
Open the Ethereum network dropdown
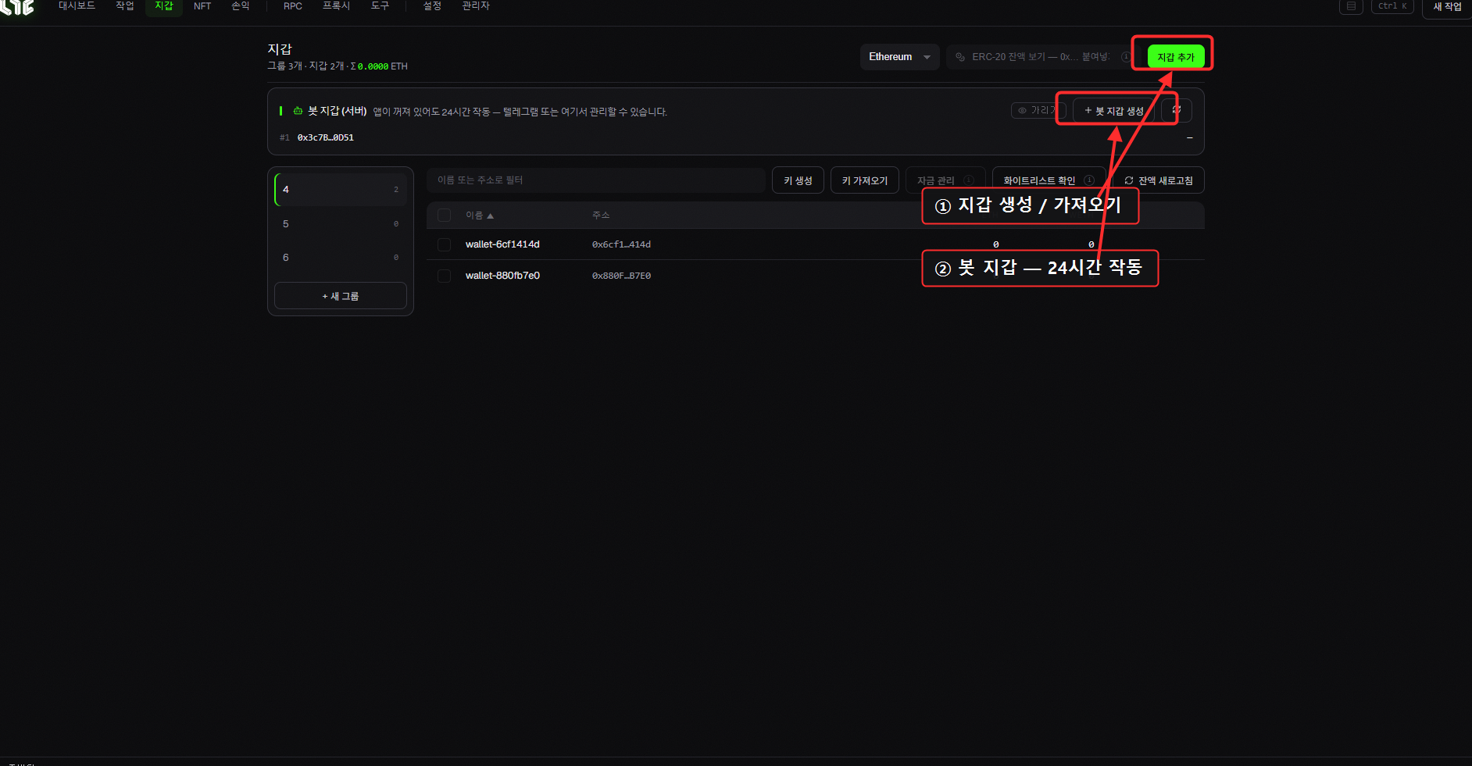(x=900, y=57)
